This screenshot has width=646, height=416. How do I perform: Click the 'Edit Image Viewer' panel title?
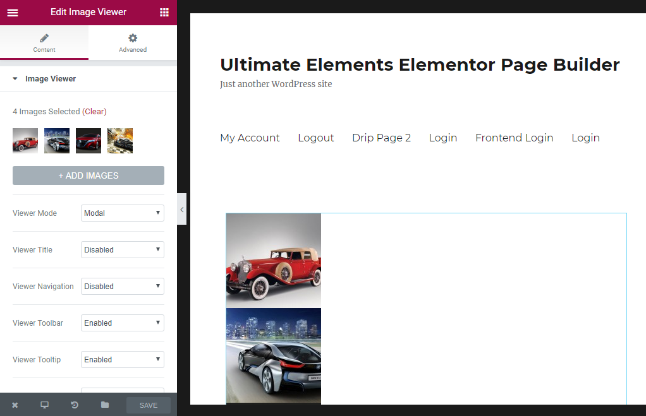pyautogui.click(x=88, y=13)
